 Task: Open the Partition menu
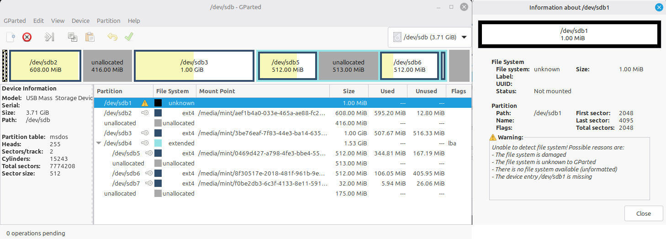pyautogui.click(x=108, y=21)
